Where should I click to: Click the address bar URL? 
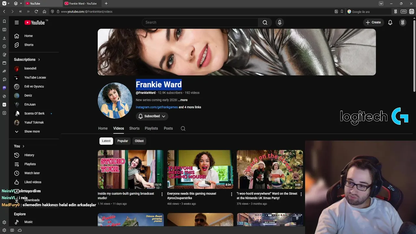[x=86, y=12]
